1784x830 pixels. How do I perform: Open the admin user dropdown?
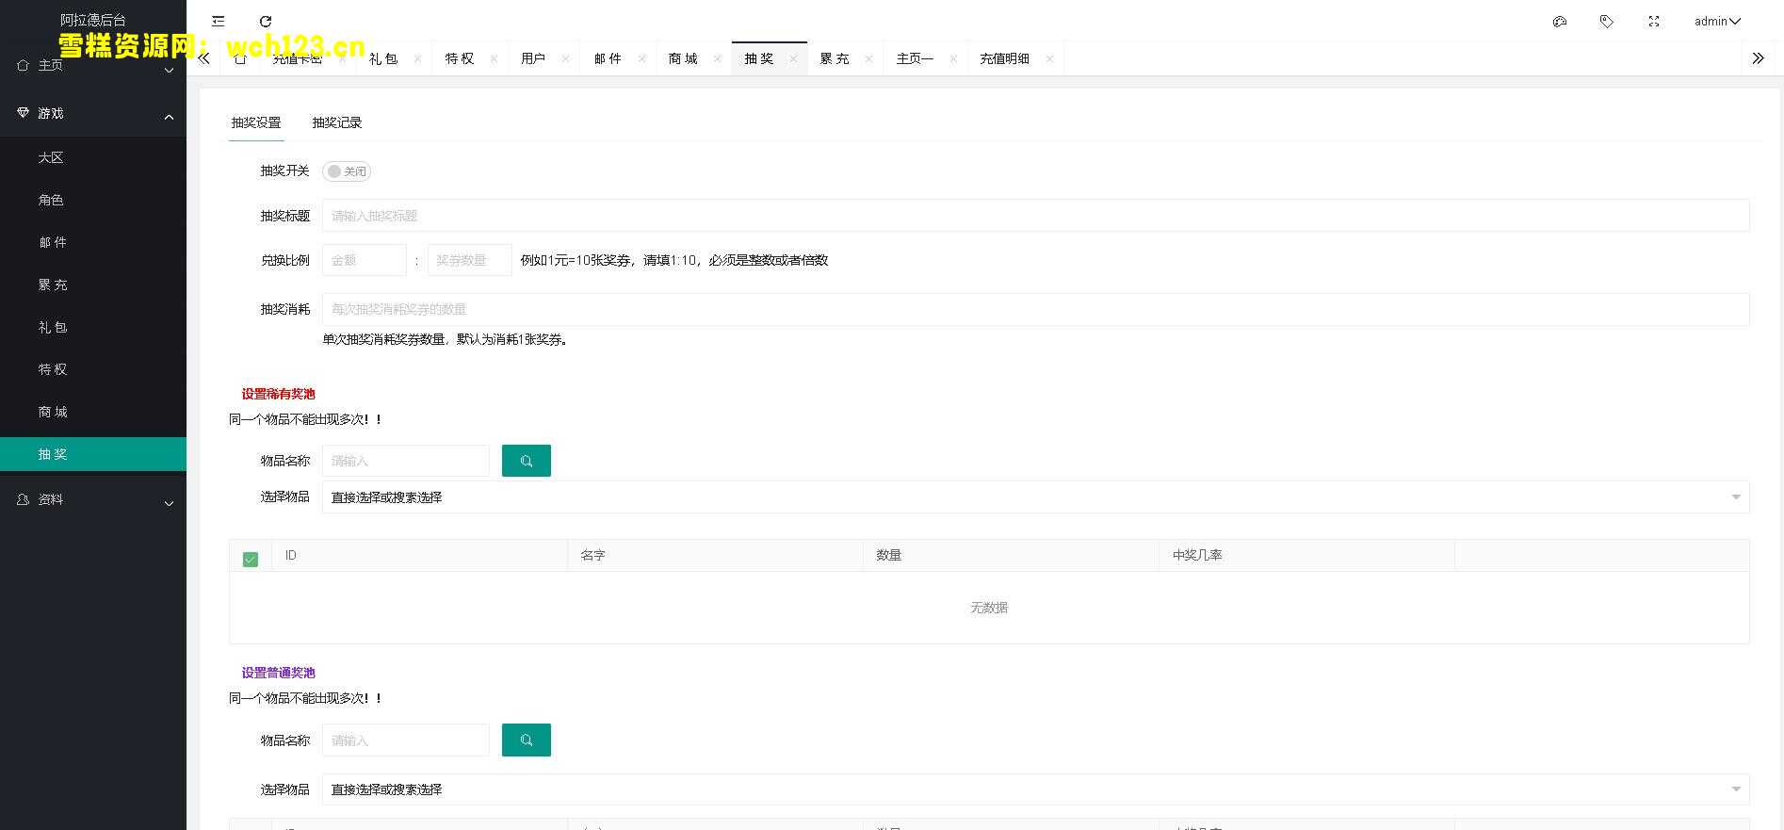click(x=1717, y=21)
